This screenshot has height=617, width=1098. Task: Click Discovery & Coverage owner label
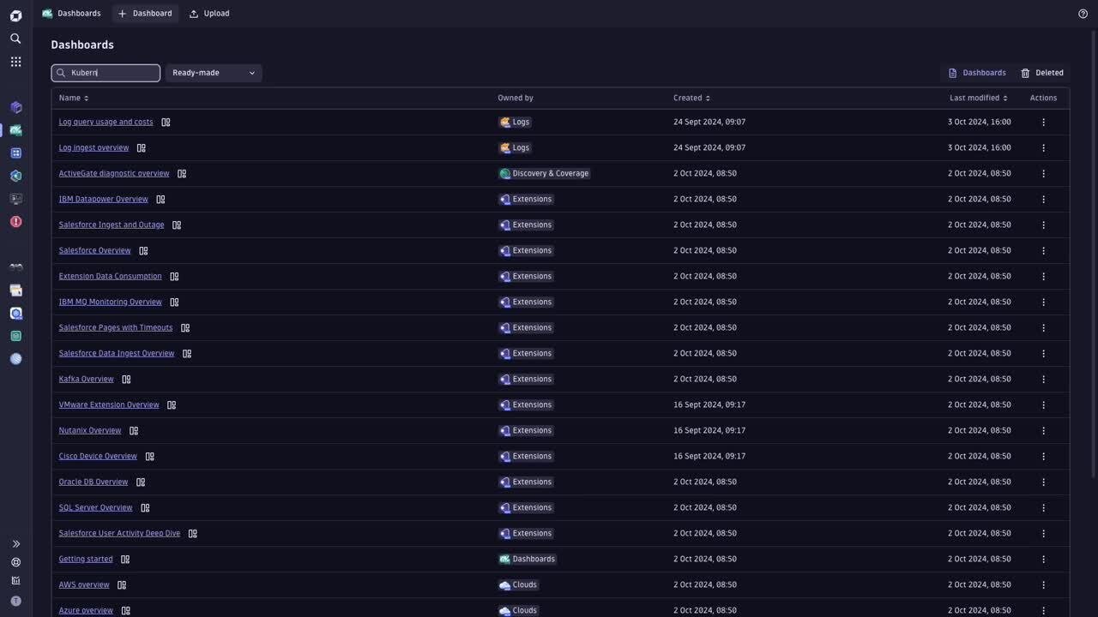[545, 173]
